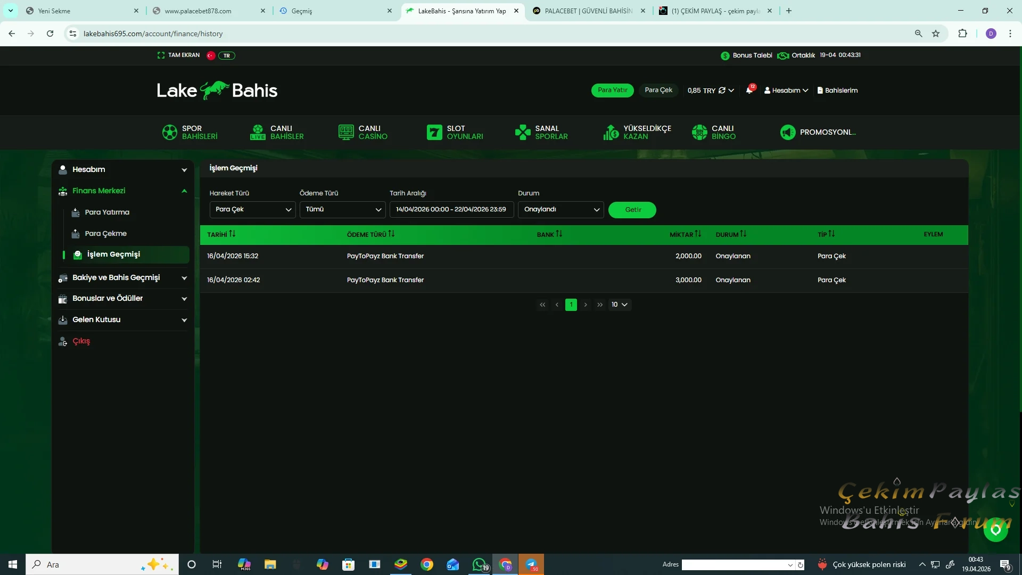Switch to the Yeni Sekme tab

82,11
